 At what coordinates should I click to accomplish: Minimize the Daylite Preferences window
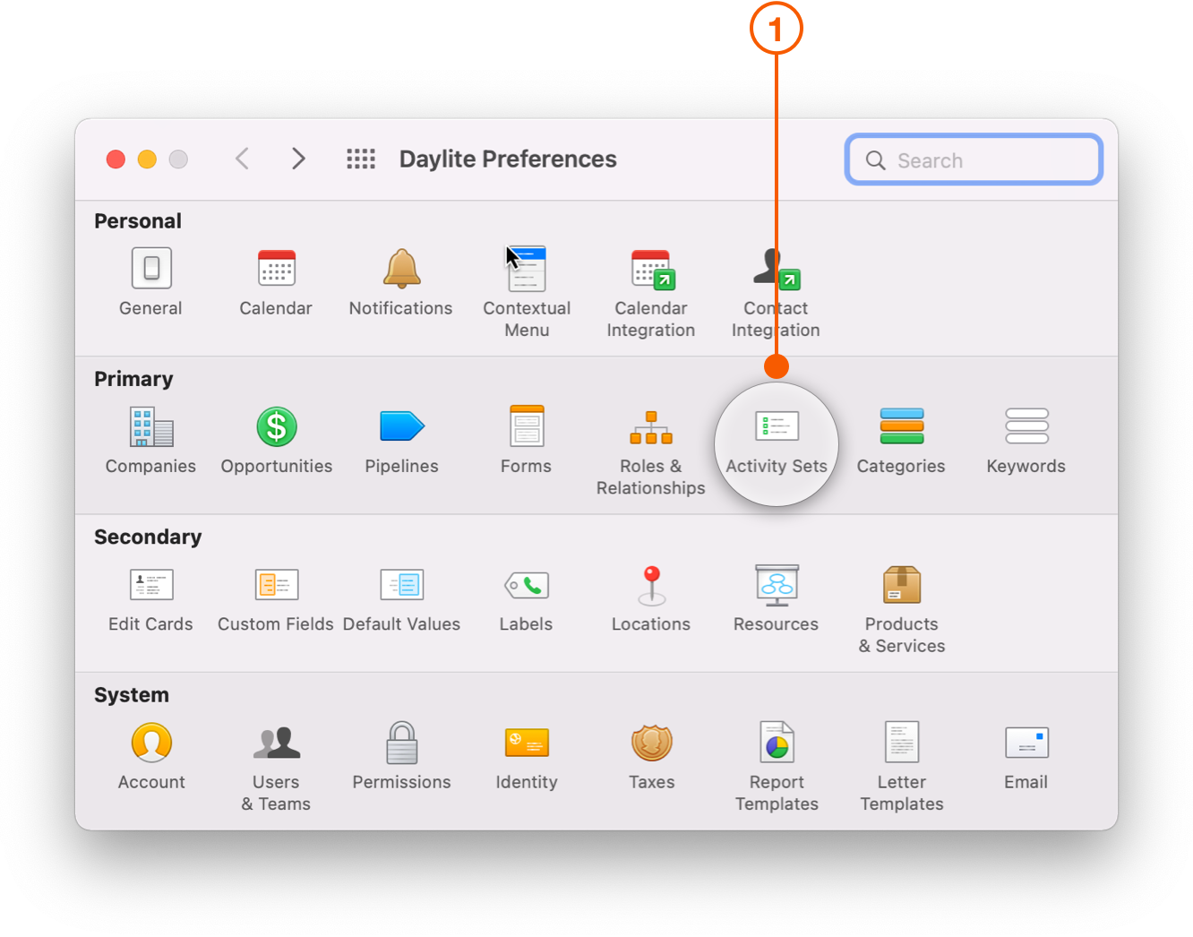[147, 159]
